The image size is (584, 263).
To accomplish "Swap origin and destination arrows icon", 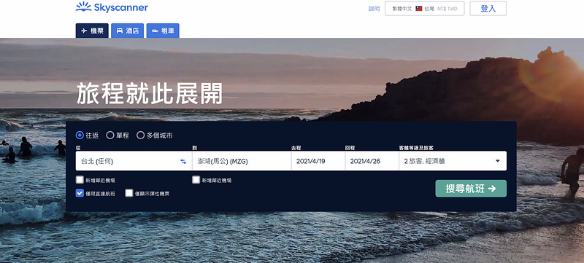I will coord(183,161).
